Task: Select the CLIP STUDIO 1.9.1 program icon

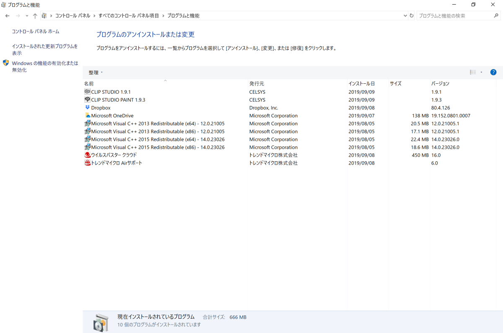Action: pyautogui.click(x=87, y=92)
